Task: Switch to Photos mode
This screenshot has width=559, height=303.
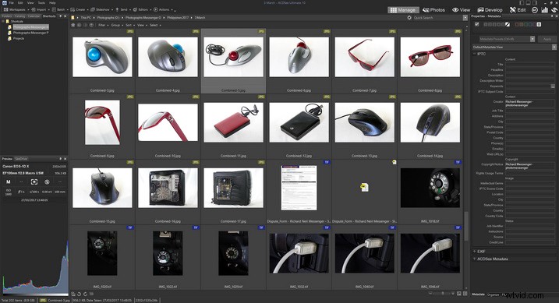Action: pyautogui.click(x=433, y=10)
